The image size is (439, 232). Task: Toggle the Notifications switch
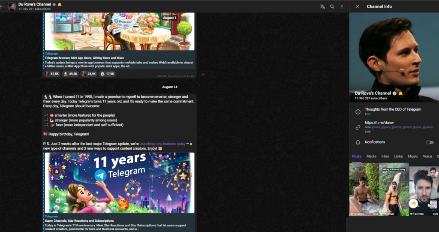pos(430,142)
